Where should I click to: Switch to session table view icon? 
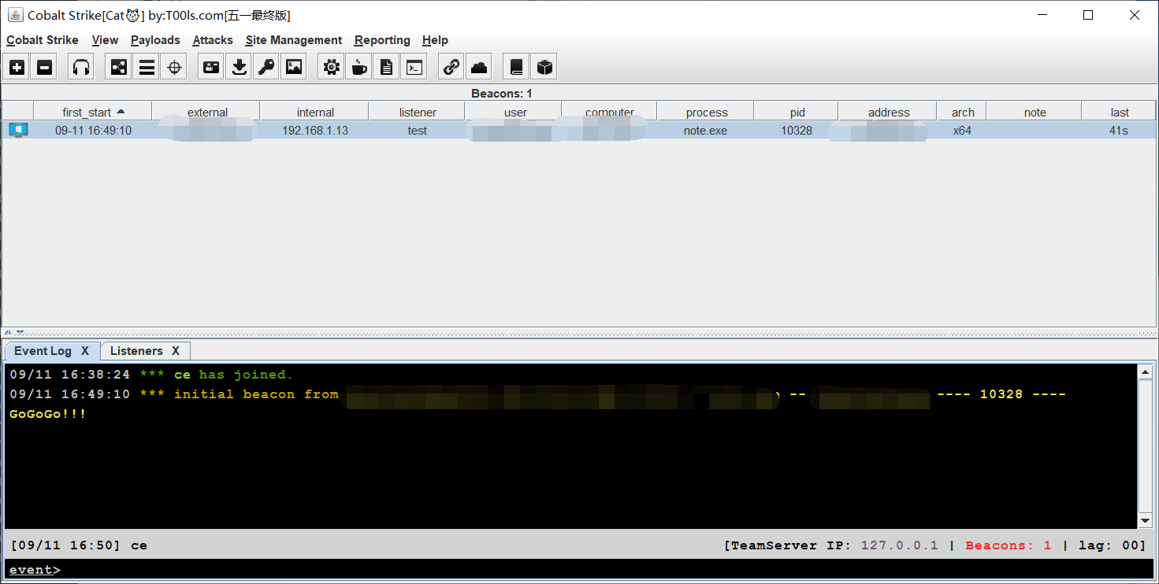147,68
